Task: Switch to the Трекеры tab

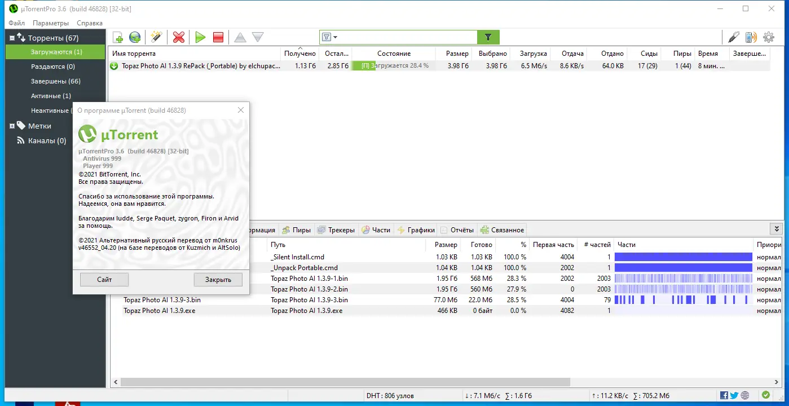Action: click(x=337, y=230)
